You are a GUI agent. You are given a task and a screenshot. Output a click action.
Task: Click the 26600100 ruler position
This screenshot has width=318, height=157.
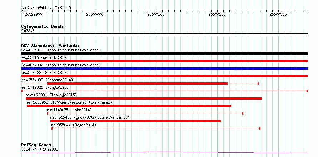point(156,14)
